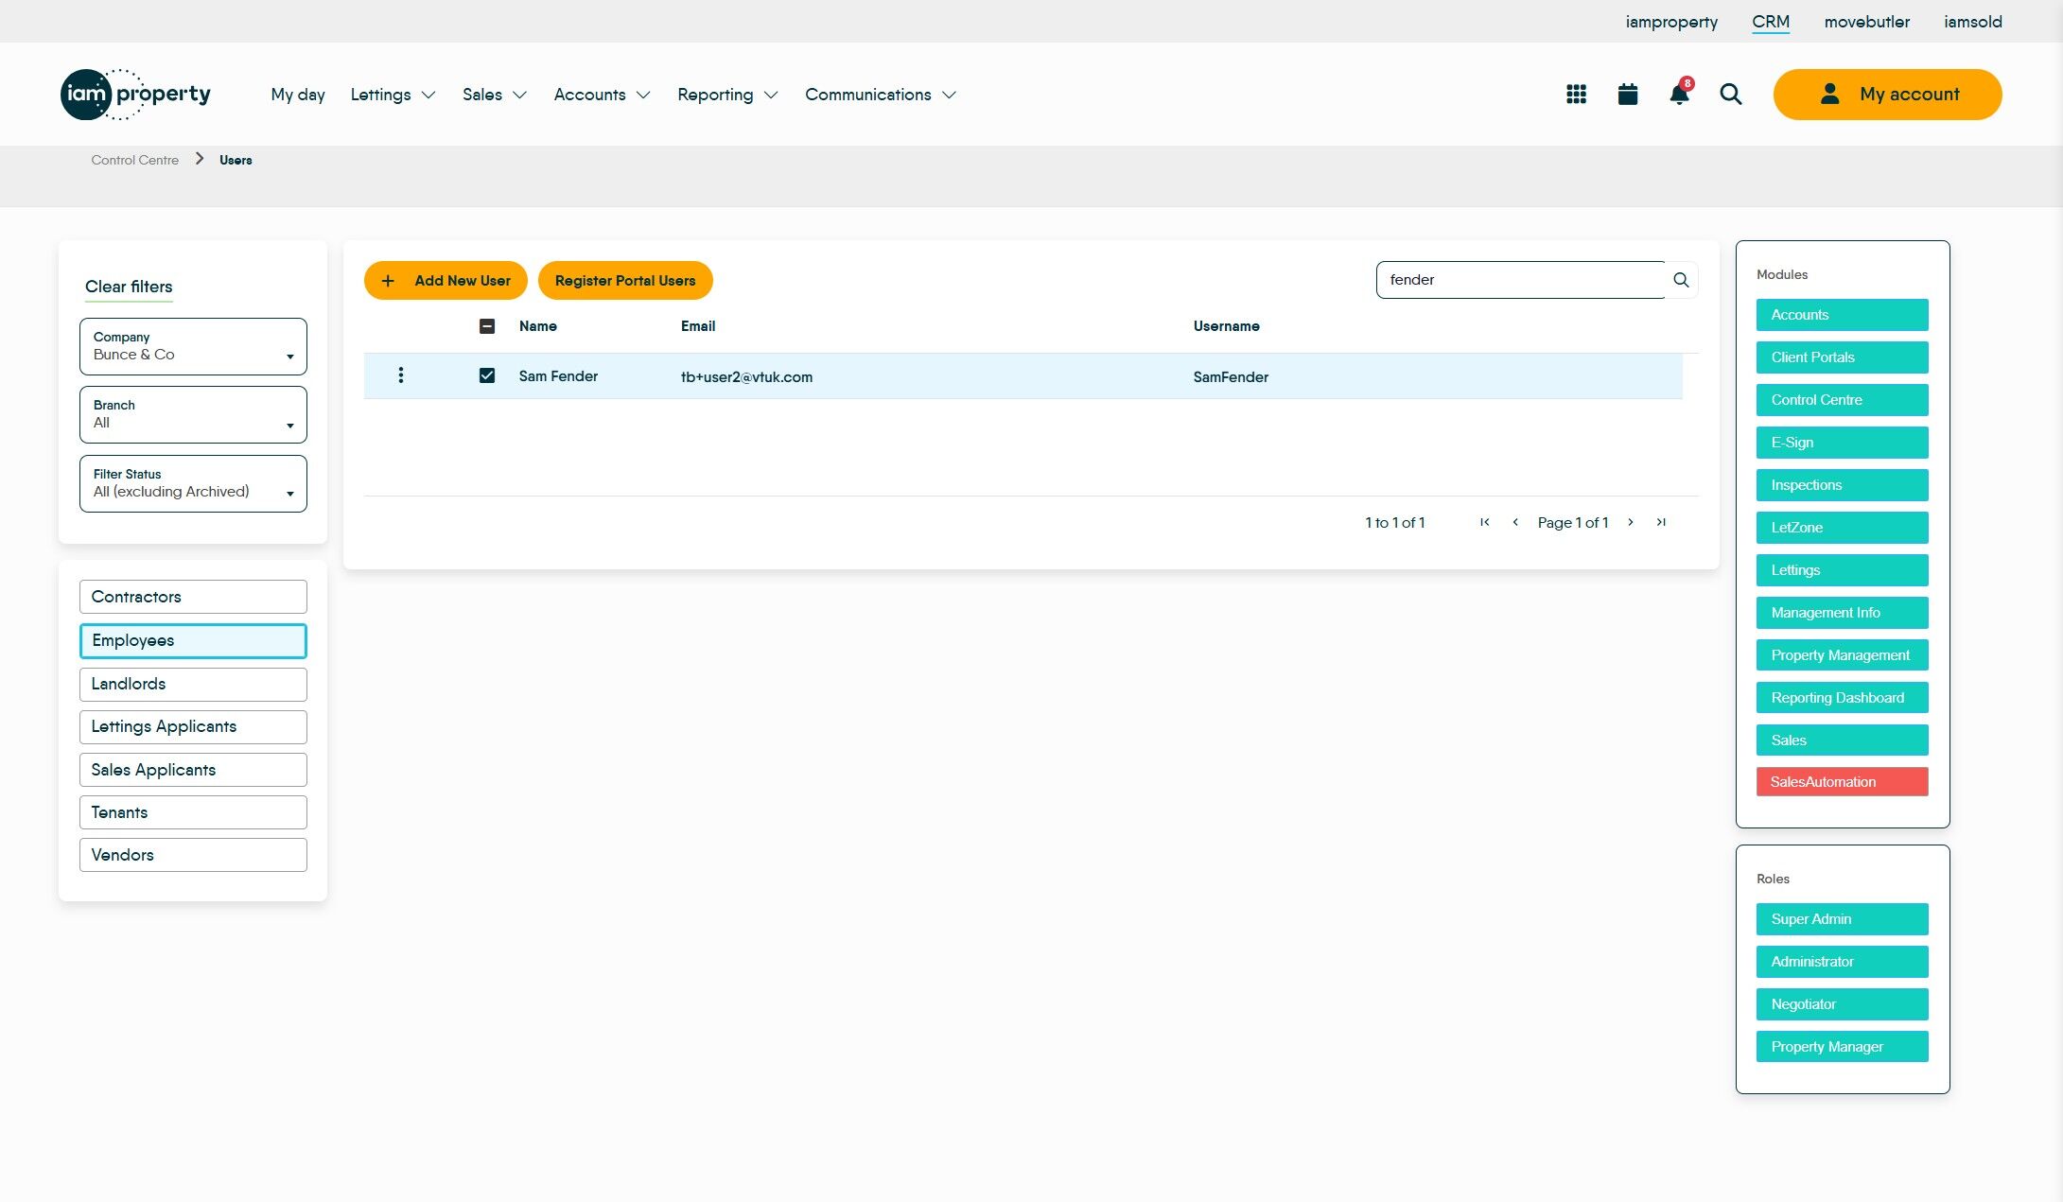Go to first page of results
Screen dimensions: 2063x1202
1484,522
